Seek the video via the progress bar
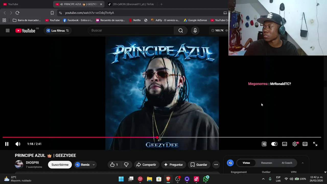Viewport: 327px width, 184px height. point(162,137)
